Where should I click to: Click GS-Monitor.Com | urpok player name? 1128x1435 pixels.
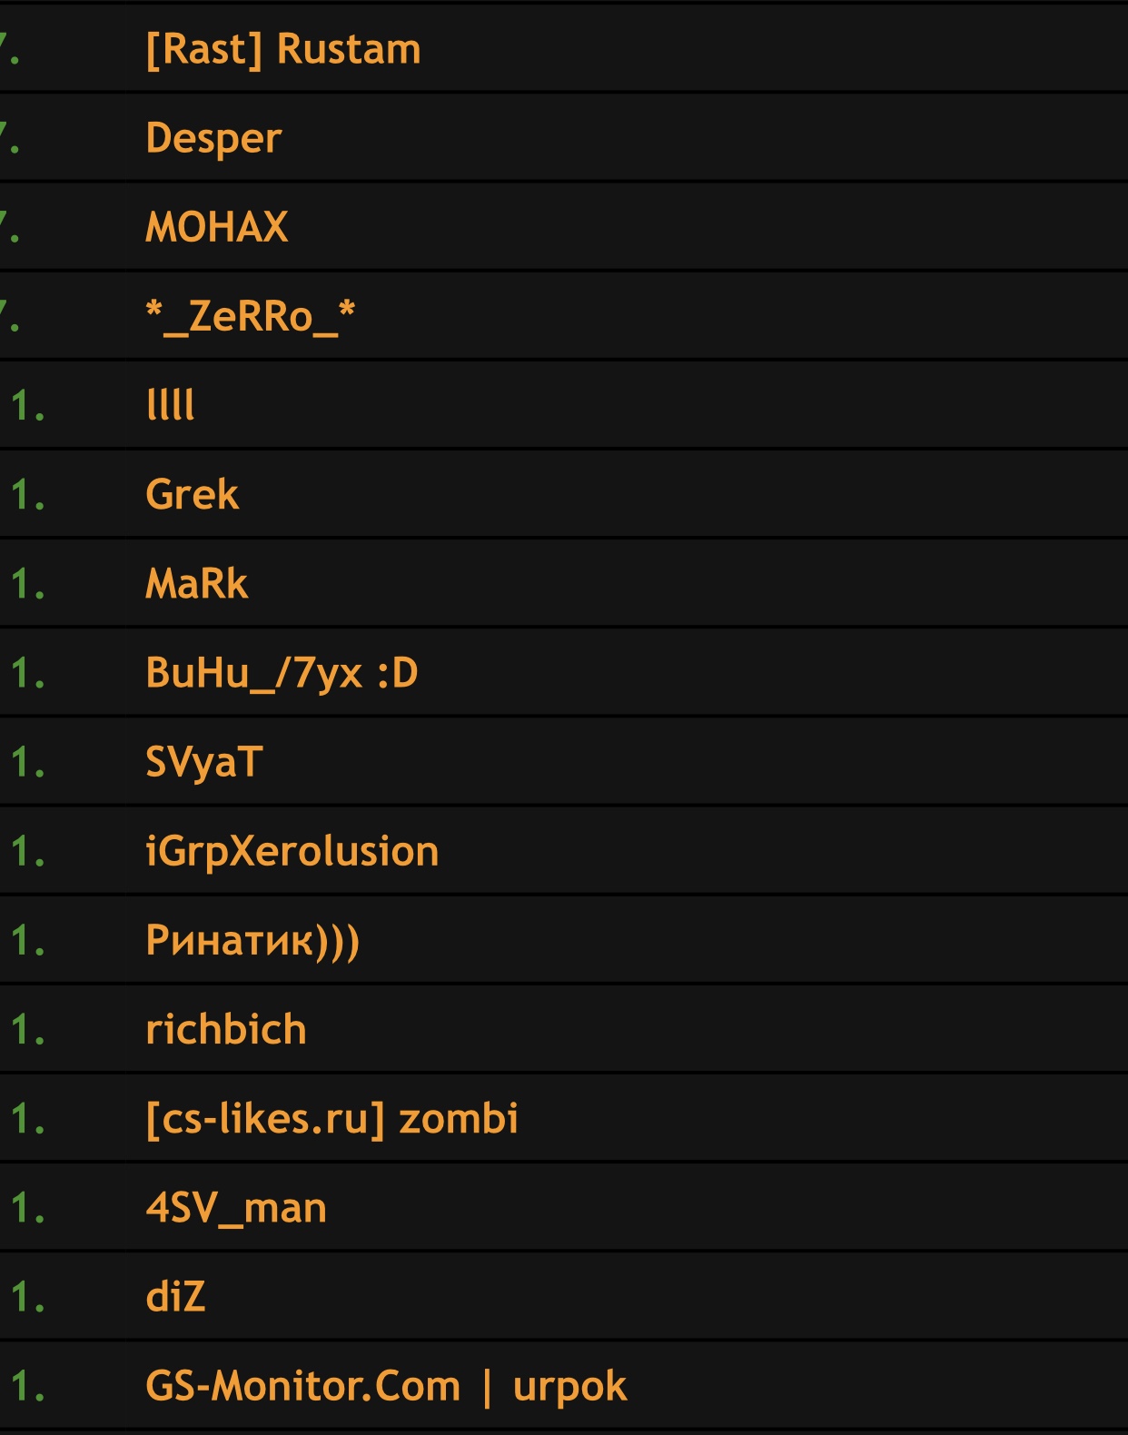point(386,1386)
